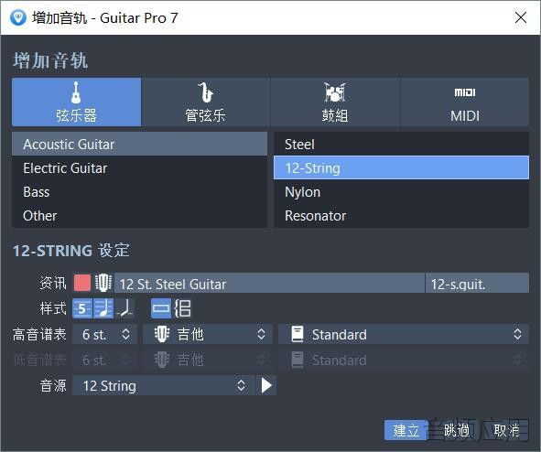This screenshot has width=541, height=452.
Task: Edit the track name 12 St. Steel Guitar
Action: coord(269,284)
